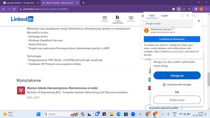Show hidden system tray icons

(163, 114)
